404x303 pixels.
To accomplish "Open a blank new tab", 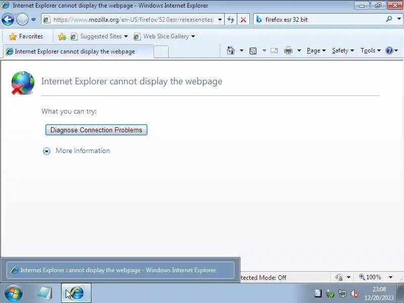I will tap(161, 52).
